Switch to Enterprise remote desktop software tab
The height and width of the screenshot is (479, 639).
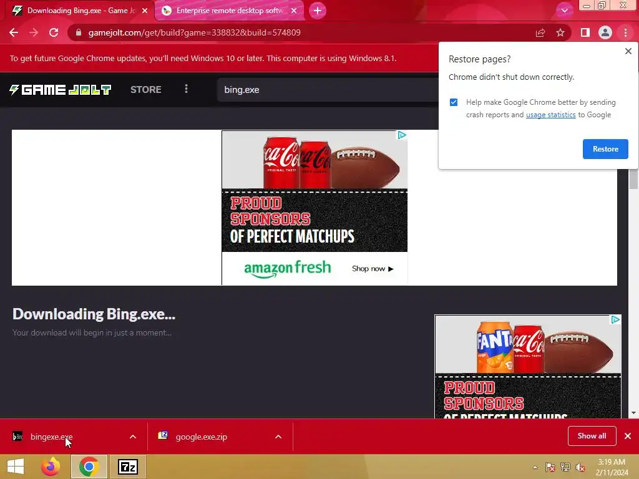point(230,11)
